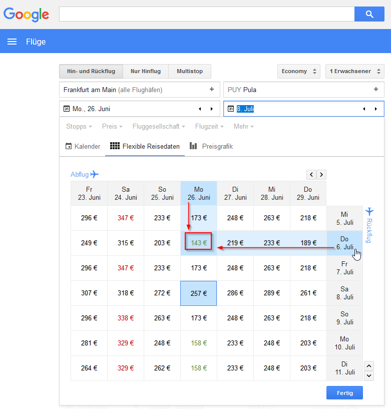
Task: Switch to the Preisgrafik tab
Action: click(x=211, y=146)
